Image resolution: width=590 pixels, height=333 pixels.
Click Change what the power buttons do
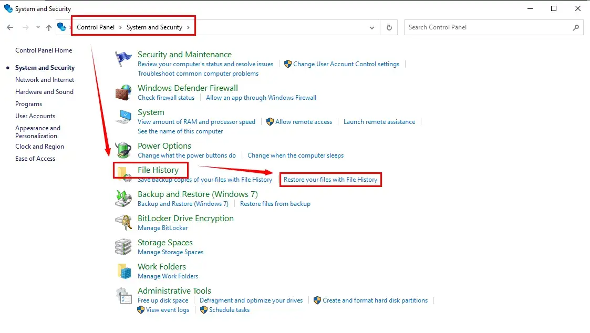[x=187, y=155]
